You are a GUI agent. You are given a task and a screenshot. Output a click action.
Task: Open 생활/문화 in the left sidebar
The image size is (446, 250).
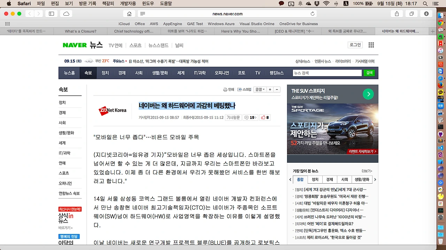point(66,133)
